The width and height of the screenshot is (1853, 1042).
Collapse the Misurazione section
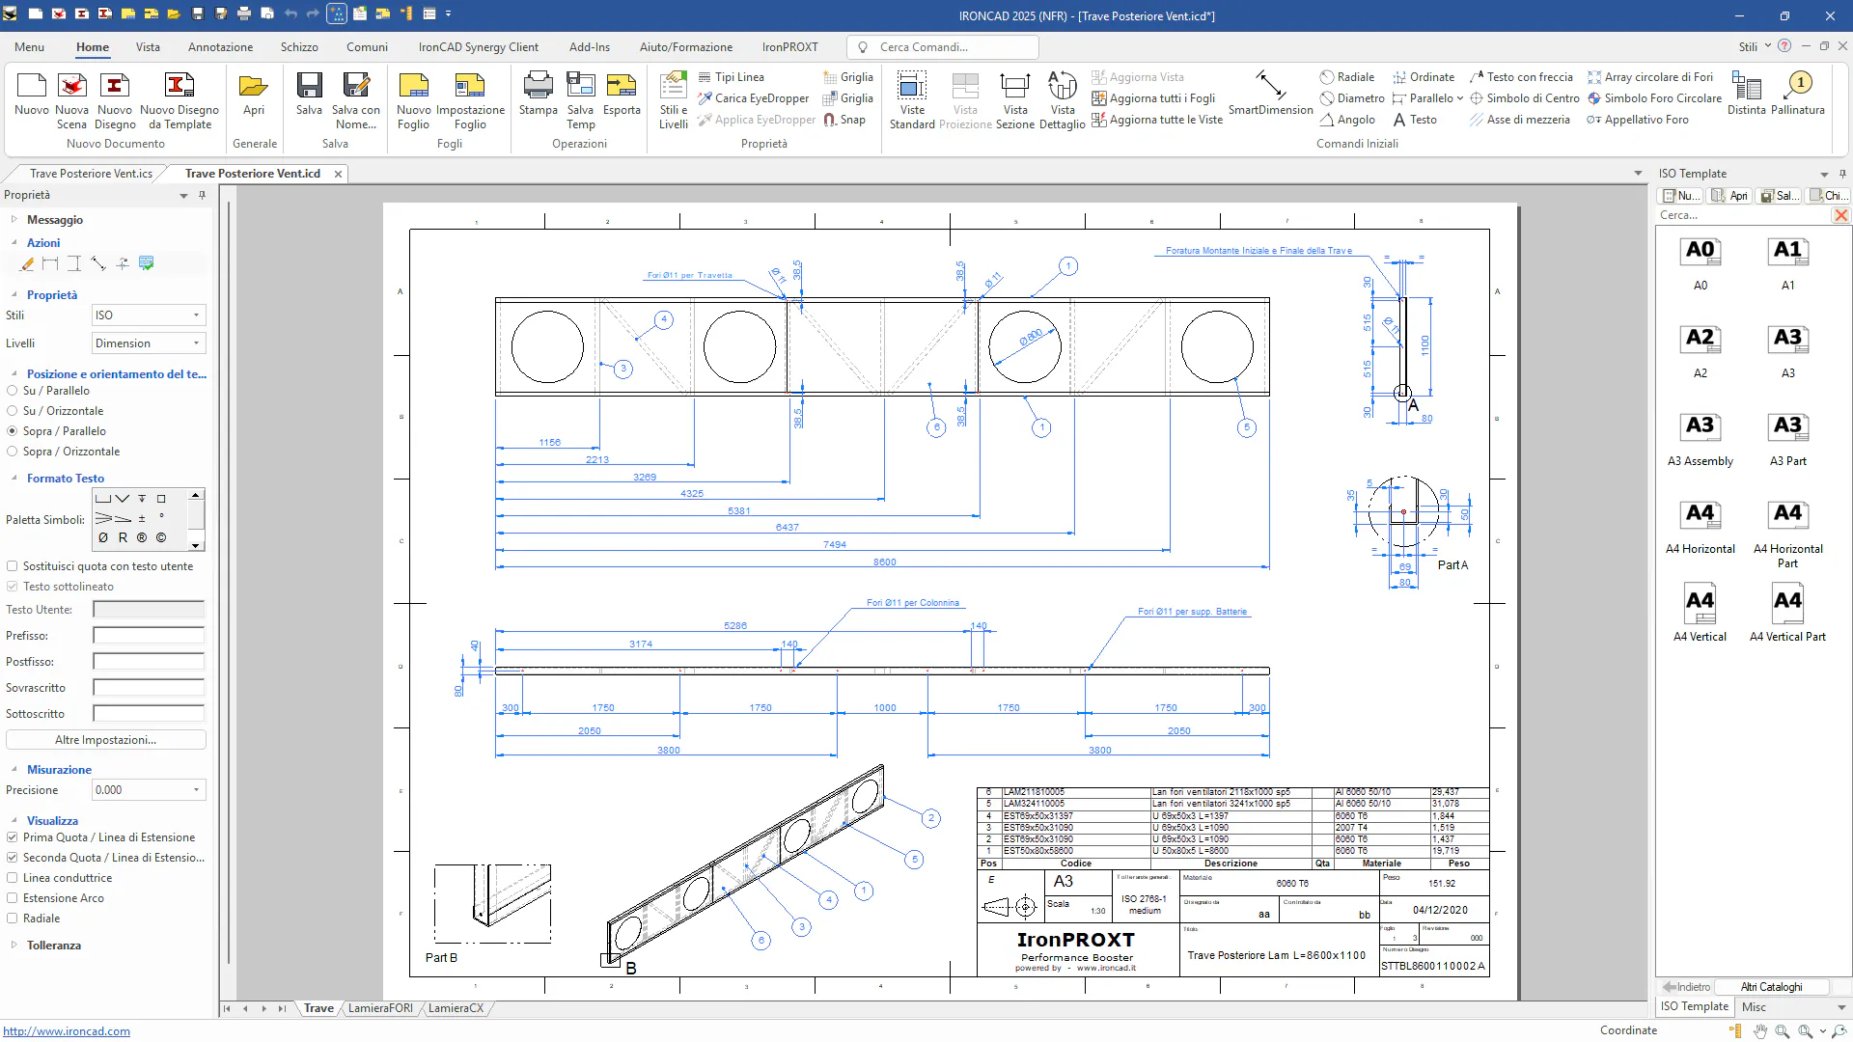(14, 770)
